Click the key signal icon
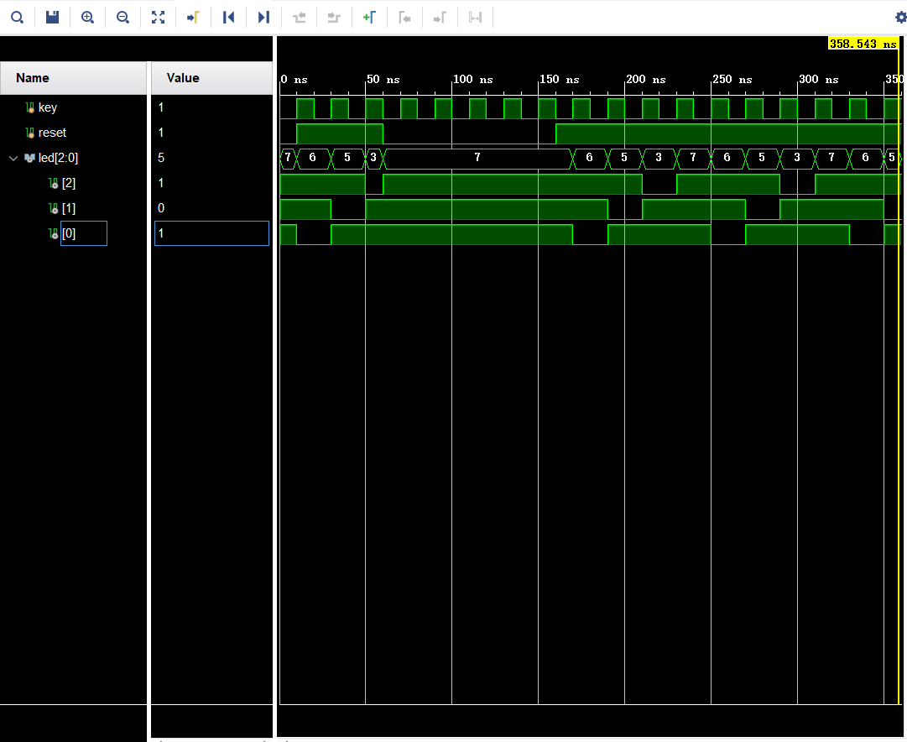This screenshot has height=742, width=907. 30,107
